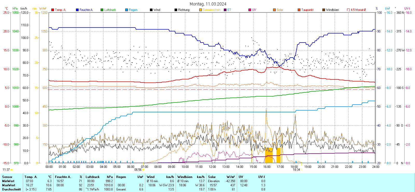Select the orange Solar legend marker
Viewport: 415px width, 192px height.
click(x=274, y=10)
